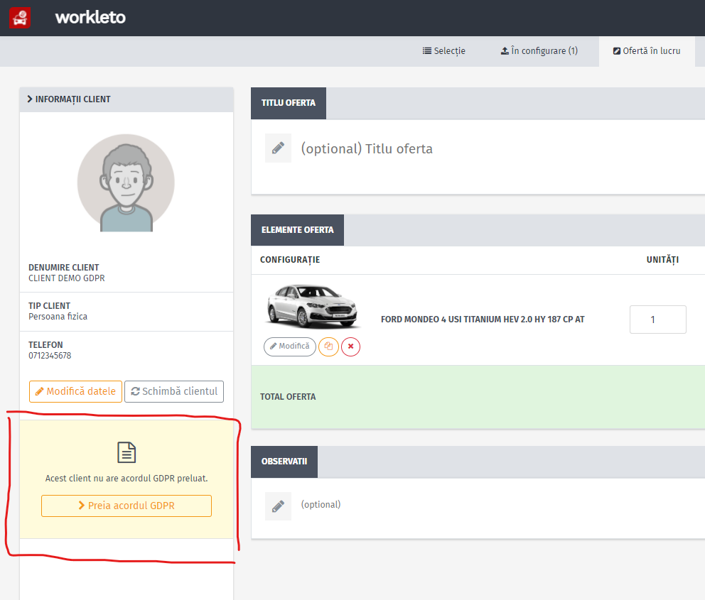Click the Schimbă clientul button
The height and width of the screenshot is (600, 705).
(x=174, y=392)
